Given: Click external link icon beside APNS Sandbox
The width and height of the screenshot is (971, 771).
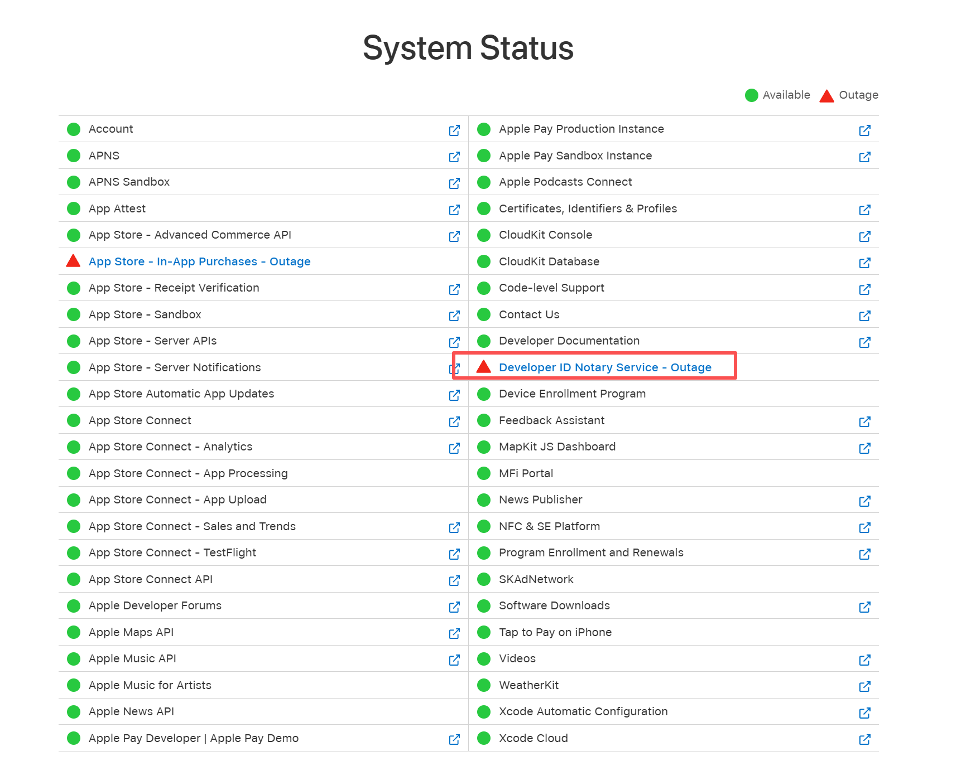Looking at the screenshot, I should click(x=454, y=183).
